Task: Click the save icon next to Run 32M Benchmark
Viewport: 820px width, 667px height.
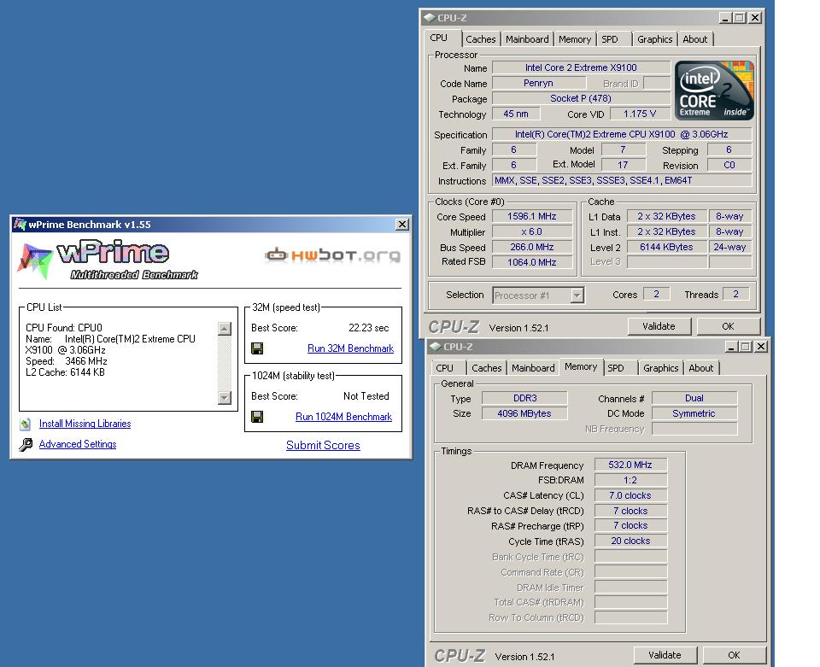Action: (x=257, y=348)
